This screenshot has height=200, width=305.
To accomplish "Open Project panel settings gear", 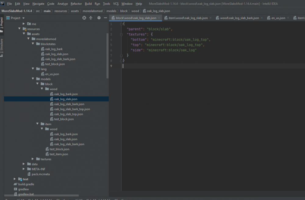I will 99,18.
